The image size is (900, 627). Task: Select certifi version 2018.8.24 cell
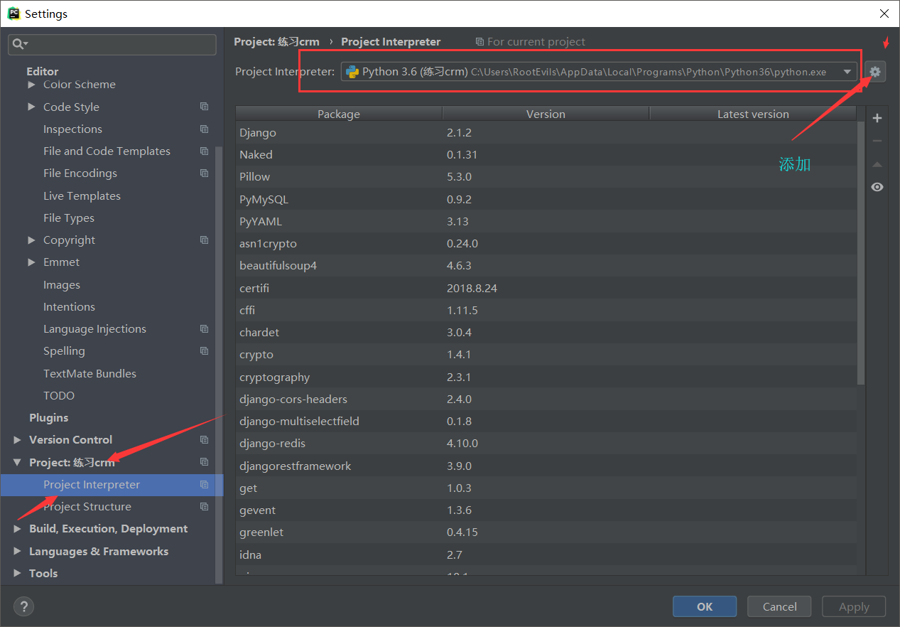pos(472,288)
